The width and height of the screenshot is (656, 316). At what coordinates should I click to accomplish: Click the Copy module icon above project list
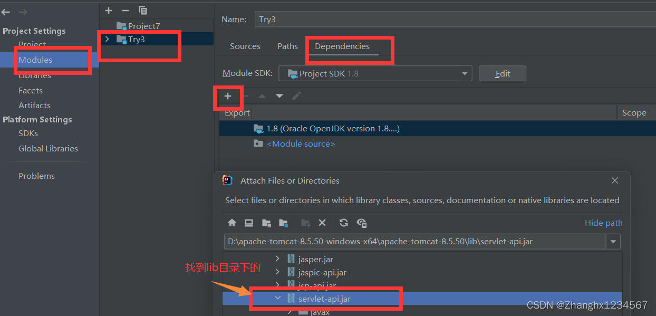(x=142, y=10)
